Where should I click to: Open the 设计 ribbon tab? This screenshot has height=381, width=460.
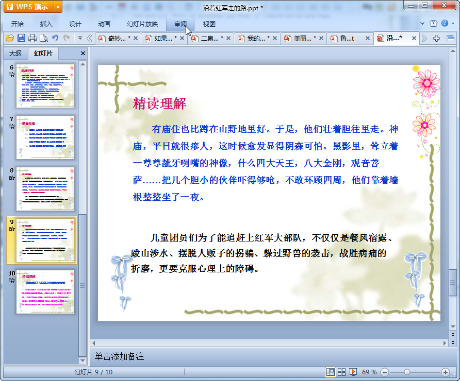point(75,24)
